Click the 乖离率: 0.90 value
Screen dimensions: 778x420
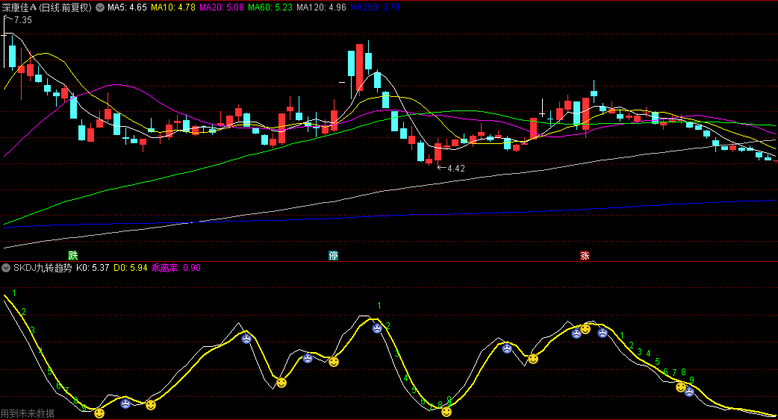click(x=176, y=268)
